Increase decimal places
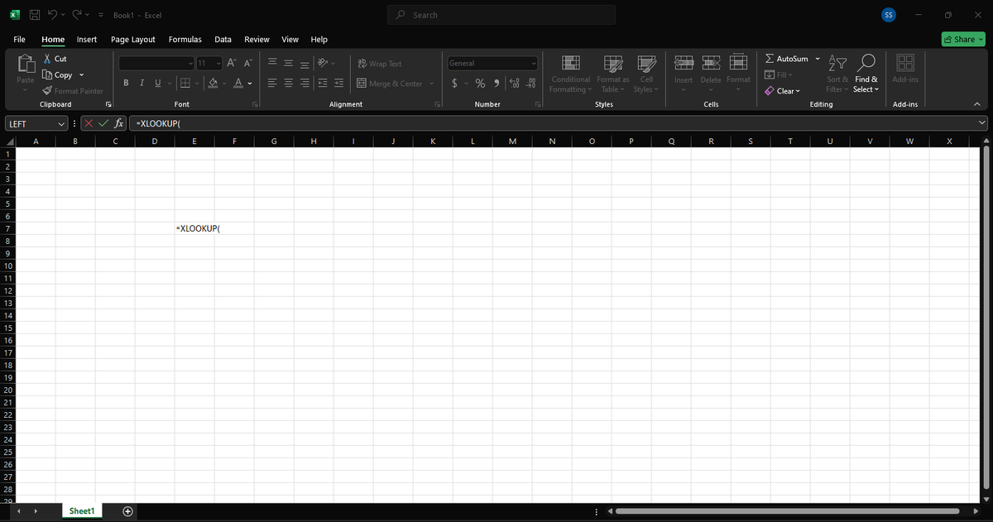The image size is (993, 522). (x=514, y=83)
